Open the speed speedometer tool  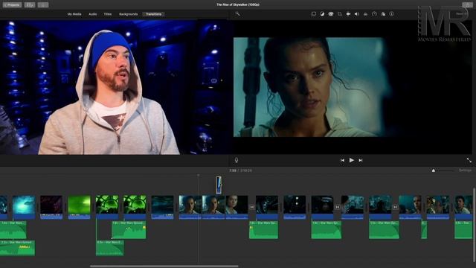pos(374,14)
